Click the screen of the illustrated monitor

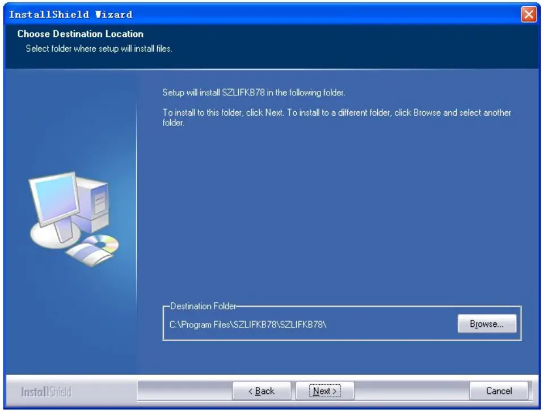56,197
